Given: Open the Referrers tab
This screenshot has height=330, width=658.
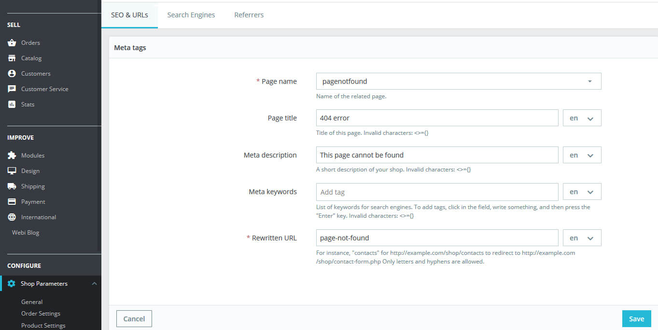Looking at the screenshot, I should pyautogui.click(x=249, y=15).
